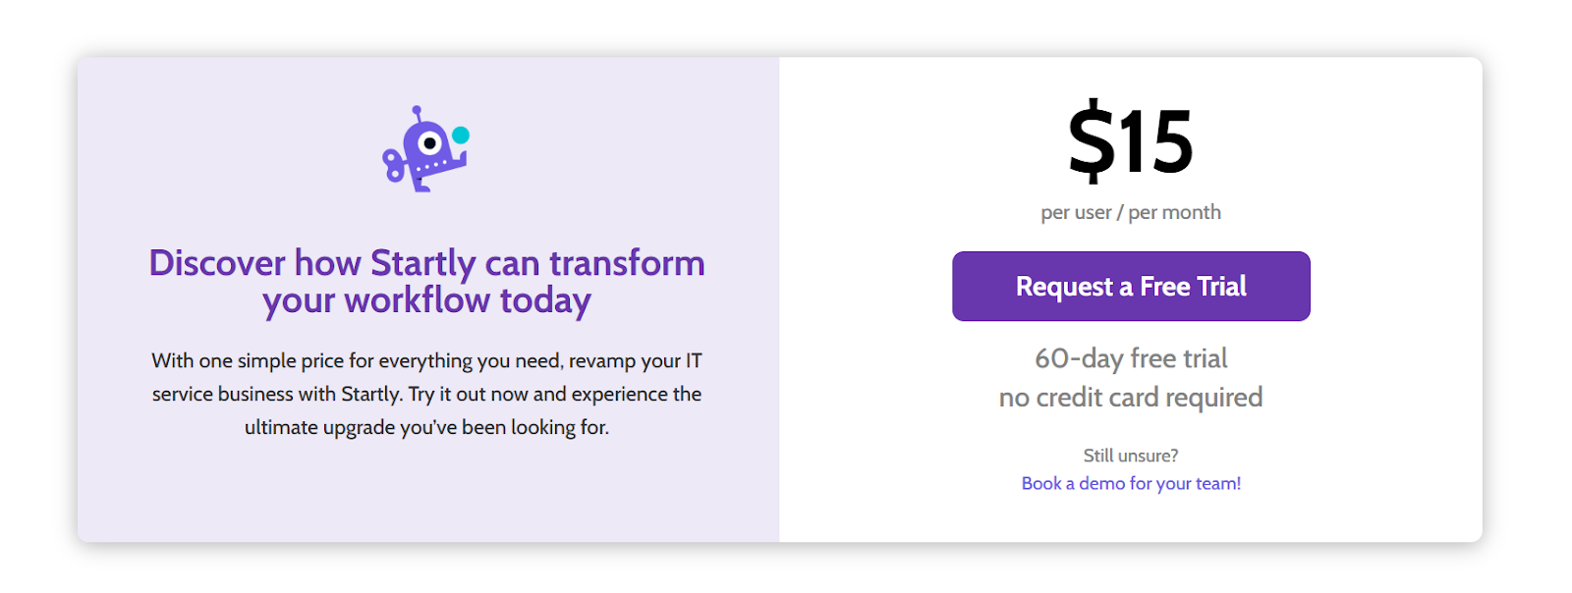Viewport: 1572px width, 593px height.
Task: Open the Book a demo for your team link
Action: click(1131, 483)
